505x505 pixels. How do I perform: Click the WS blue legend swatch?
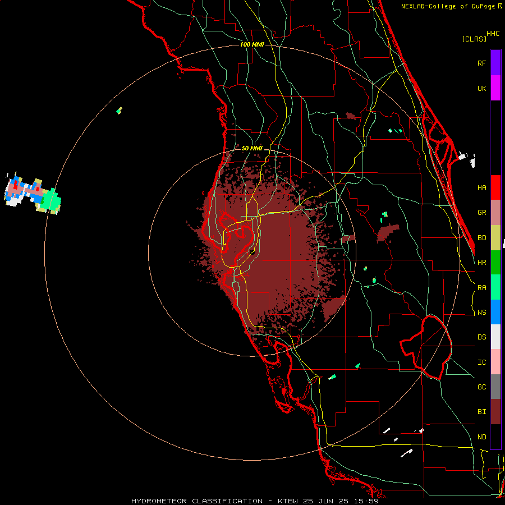point(495,312)
